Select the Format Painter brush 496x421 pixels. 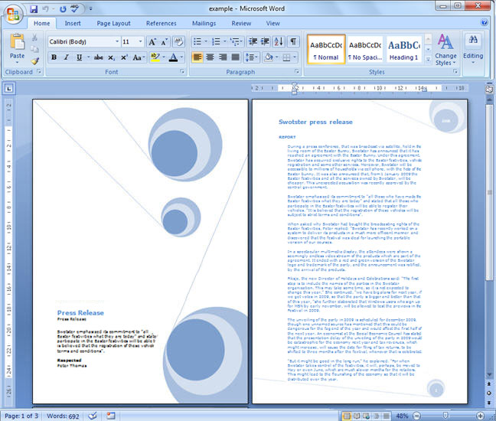click(x=34, y=60)
